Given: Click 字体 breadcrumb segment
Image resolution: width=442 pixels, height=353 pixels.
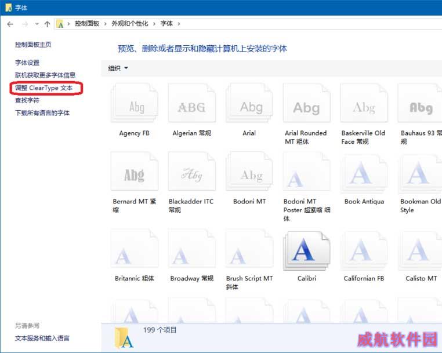Looking at the screenshot, I should pyautogui.click(x=166, y=24).
